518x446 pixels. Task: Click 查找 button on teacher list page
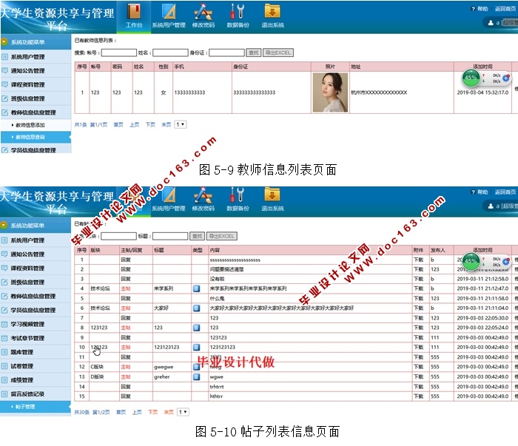254,53
